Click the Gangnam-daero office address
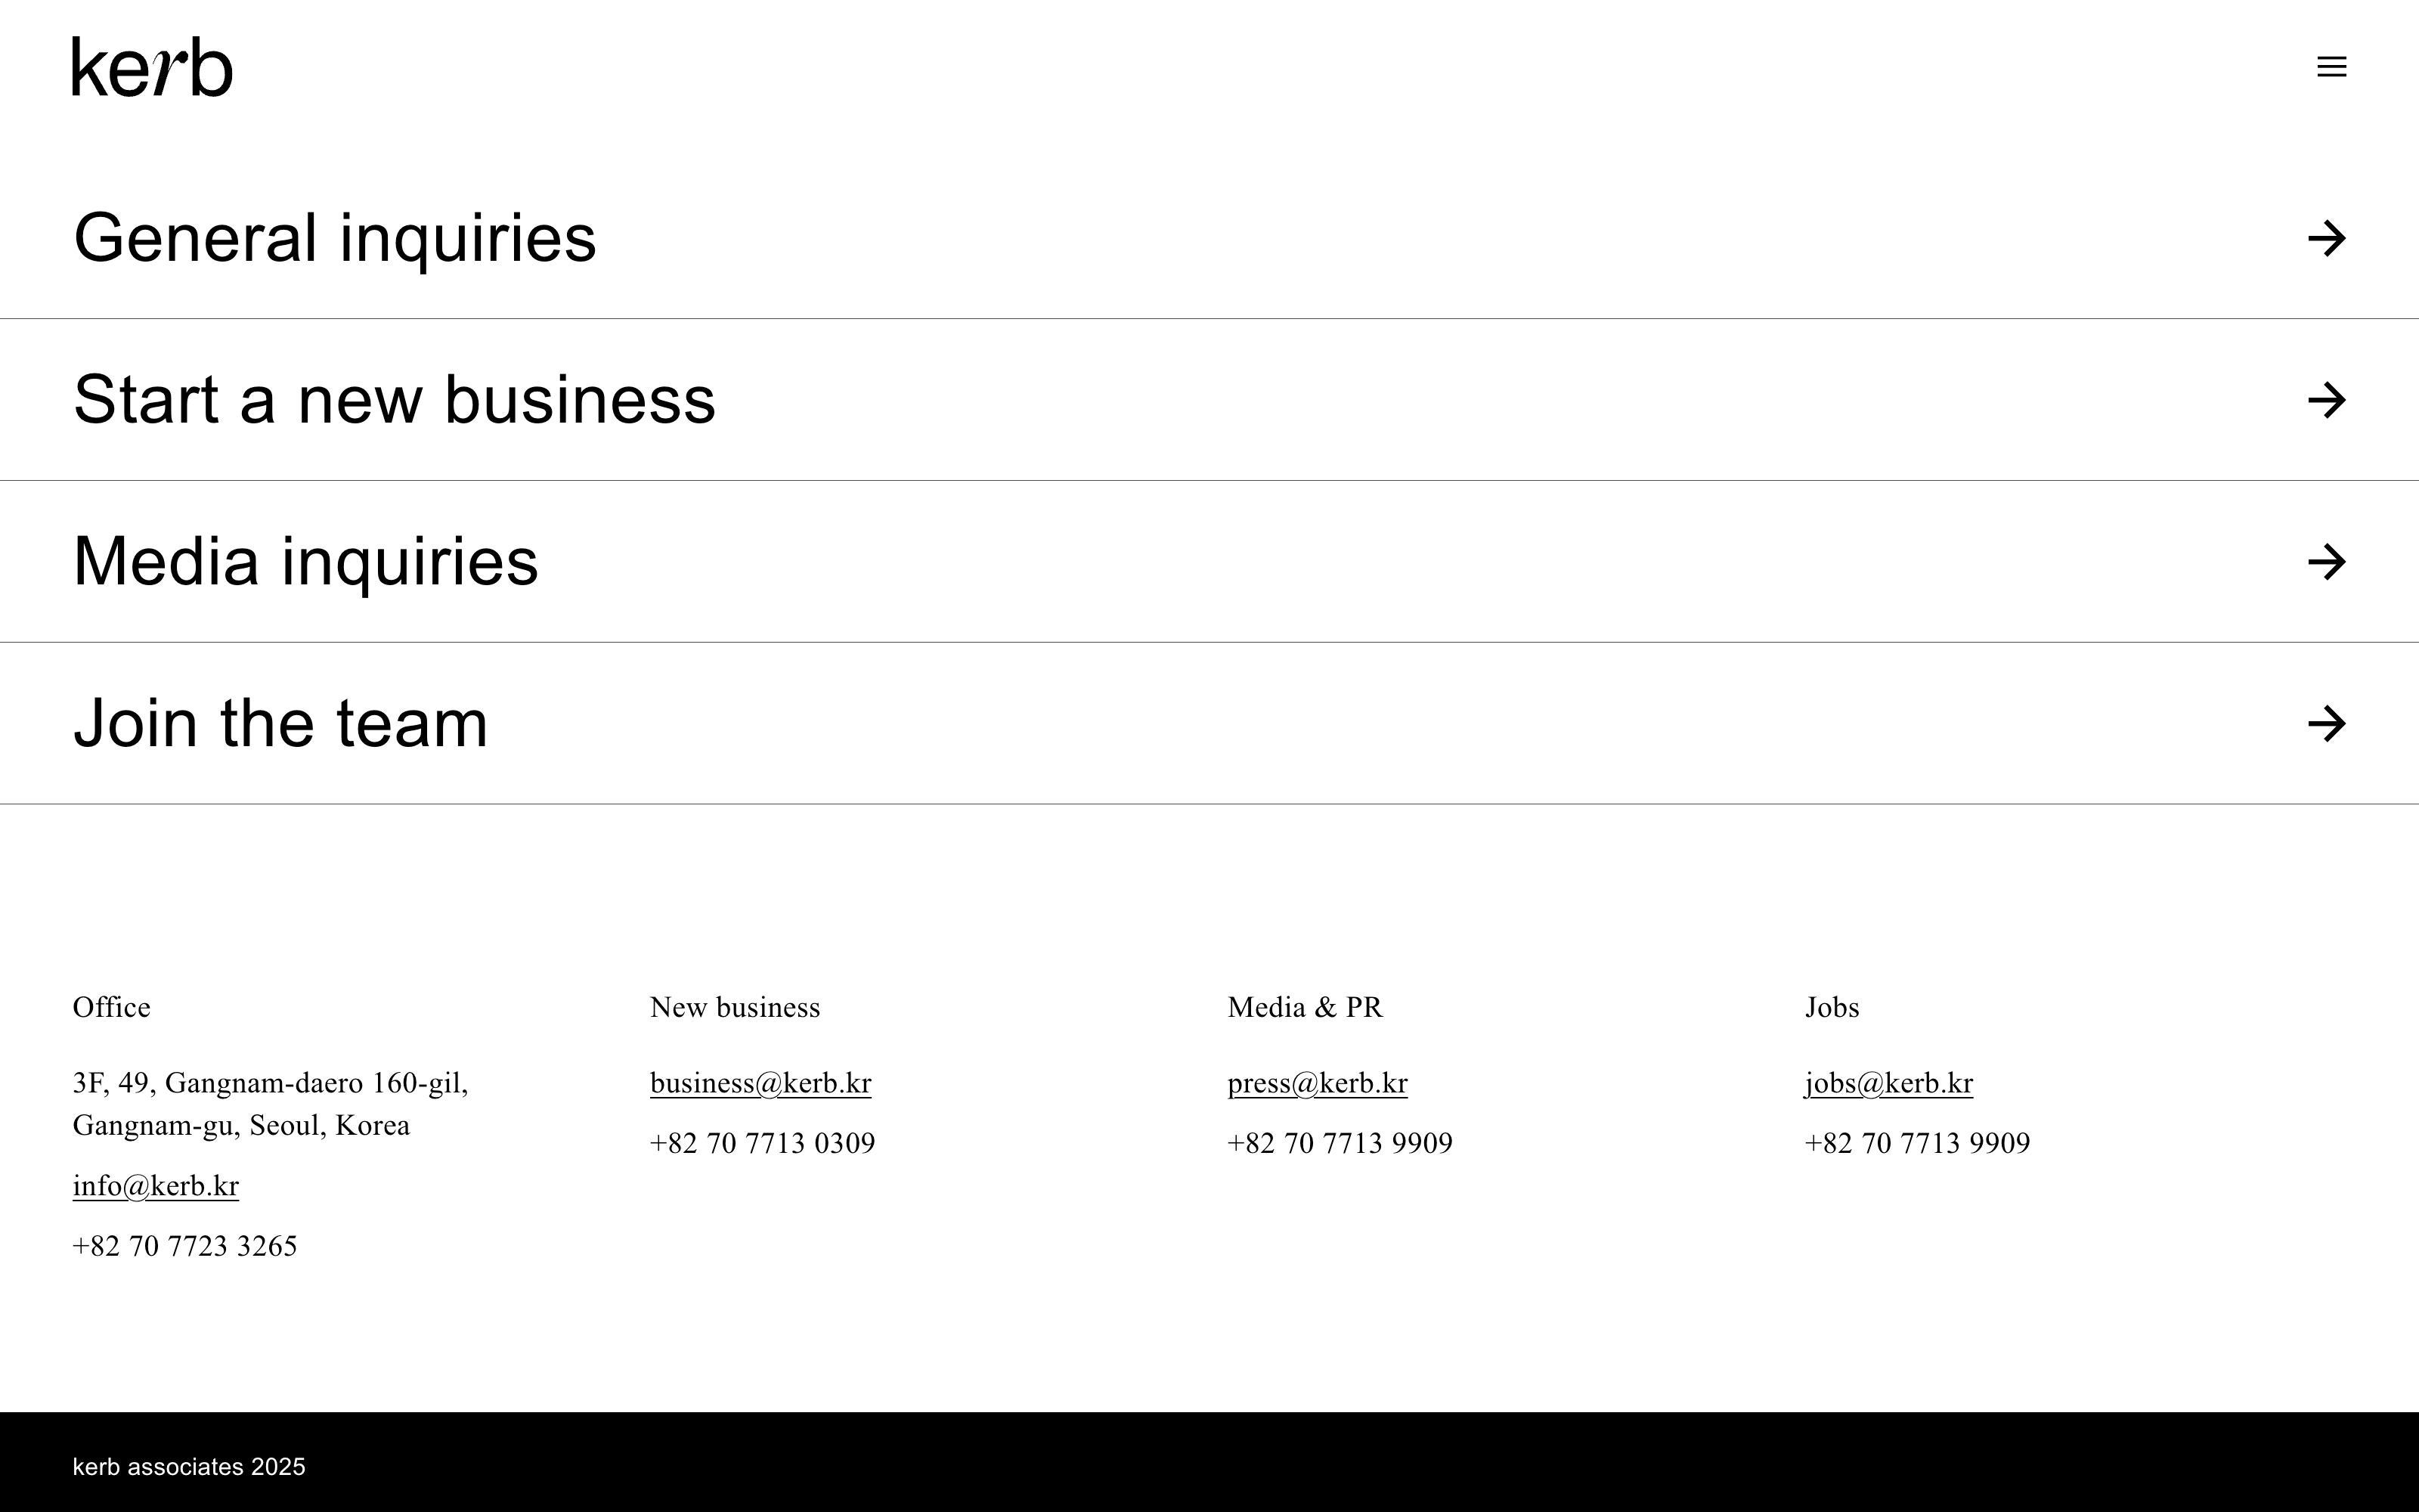The width and height of the screenshot is (2419, 1512). pos(270,1104)
